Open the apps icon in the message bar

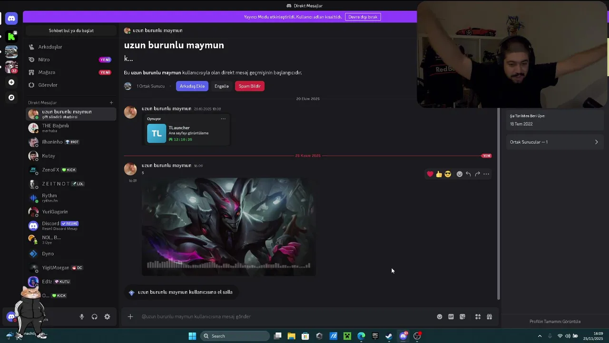click(x=478, y=316)
